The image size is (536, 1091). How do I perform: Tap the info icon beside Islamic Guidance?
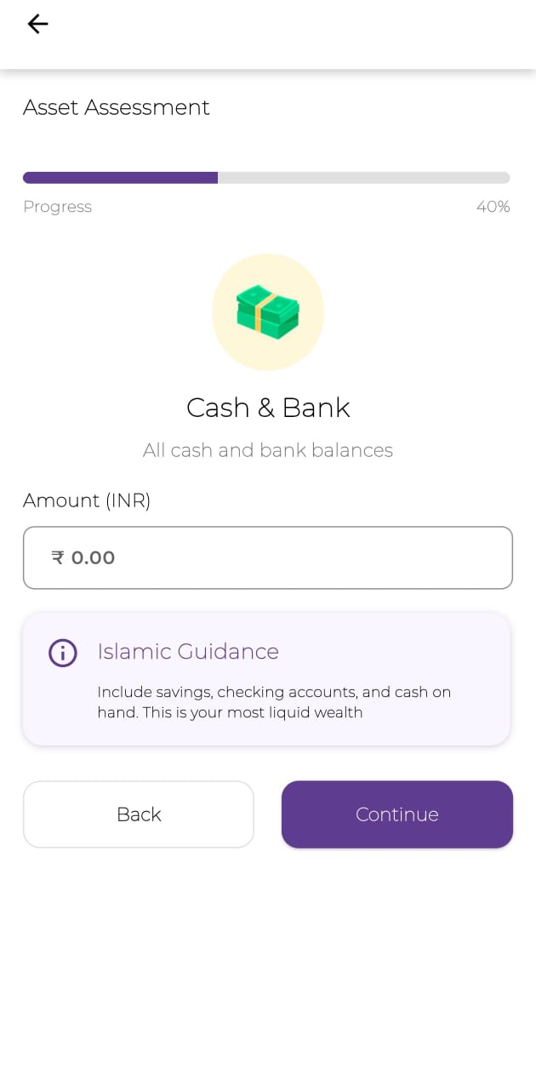[63, 653]
